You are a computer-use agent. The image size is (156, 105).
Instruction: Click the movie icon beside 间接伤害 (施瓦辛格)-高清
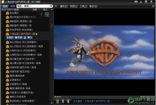7,67
